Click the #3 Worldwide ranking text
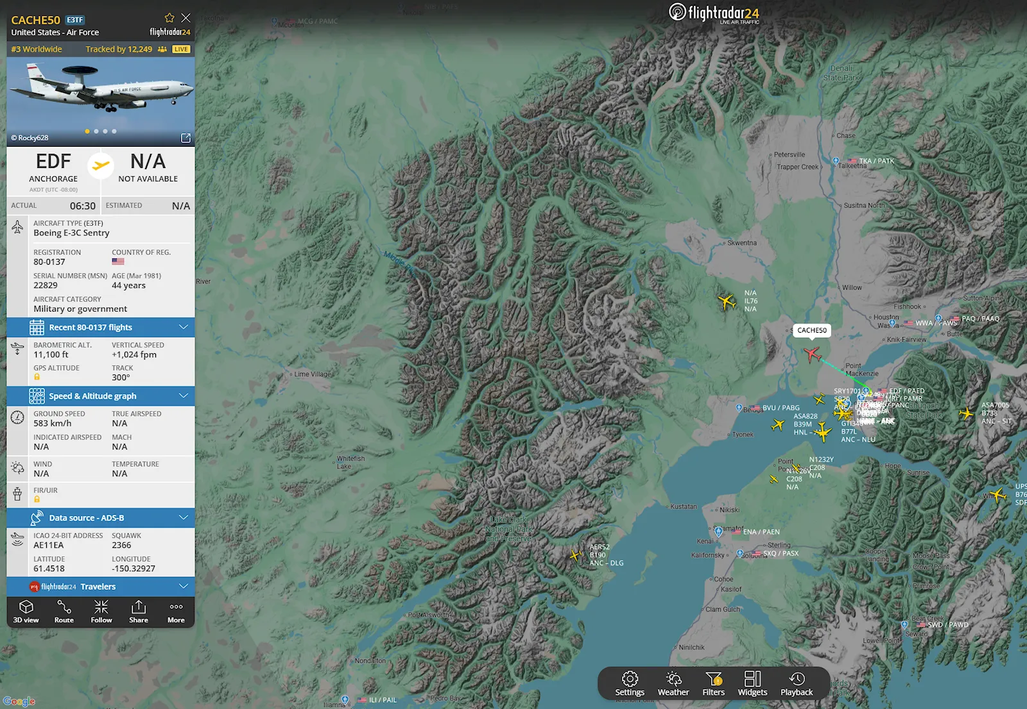 [x=37, y=49]
